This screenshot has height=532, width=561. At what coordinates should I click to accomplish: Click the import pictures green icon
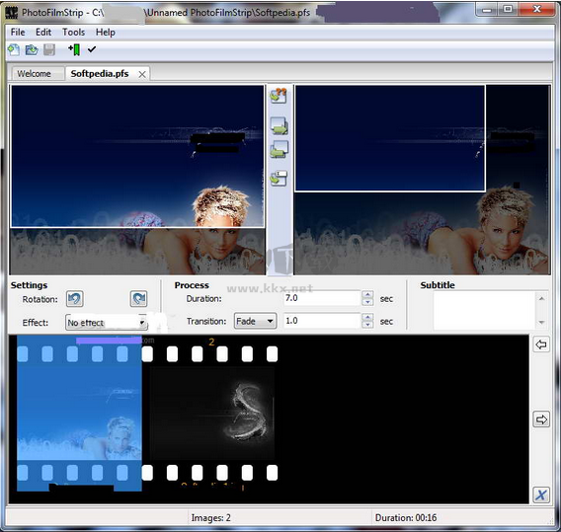pos(74,49)
